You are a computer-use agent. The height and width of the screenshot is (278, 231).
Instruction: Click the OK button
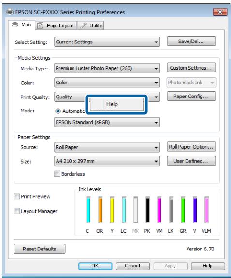95,266
